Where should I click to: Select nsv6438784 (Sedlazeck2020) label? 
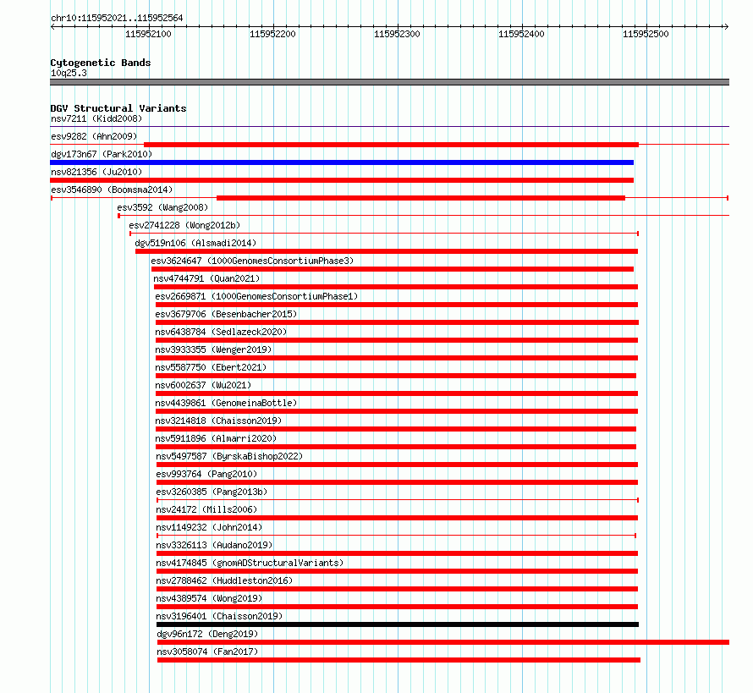221,332
